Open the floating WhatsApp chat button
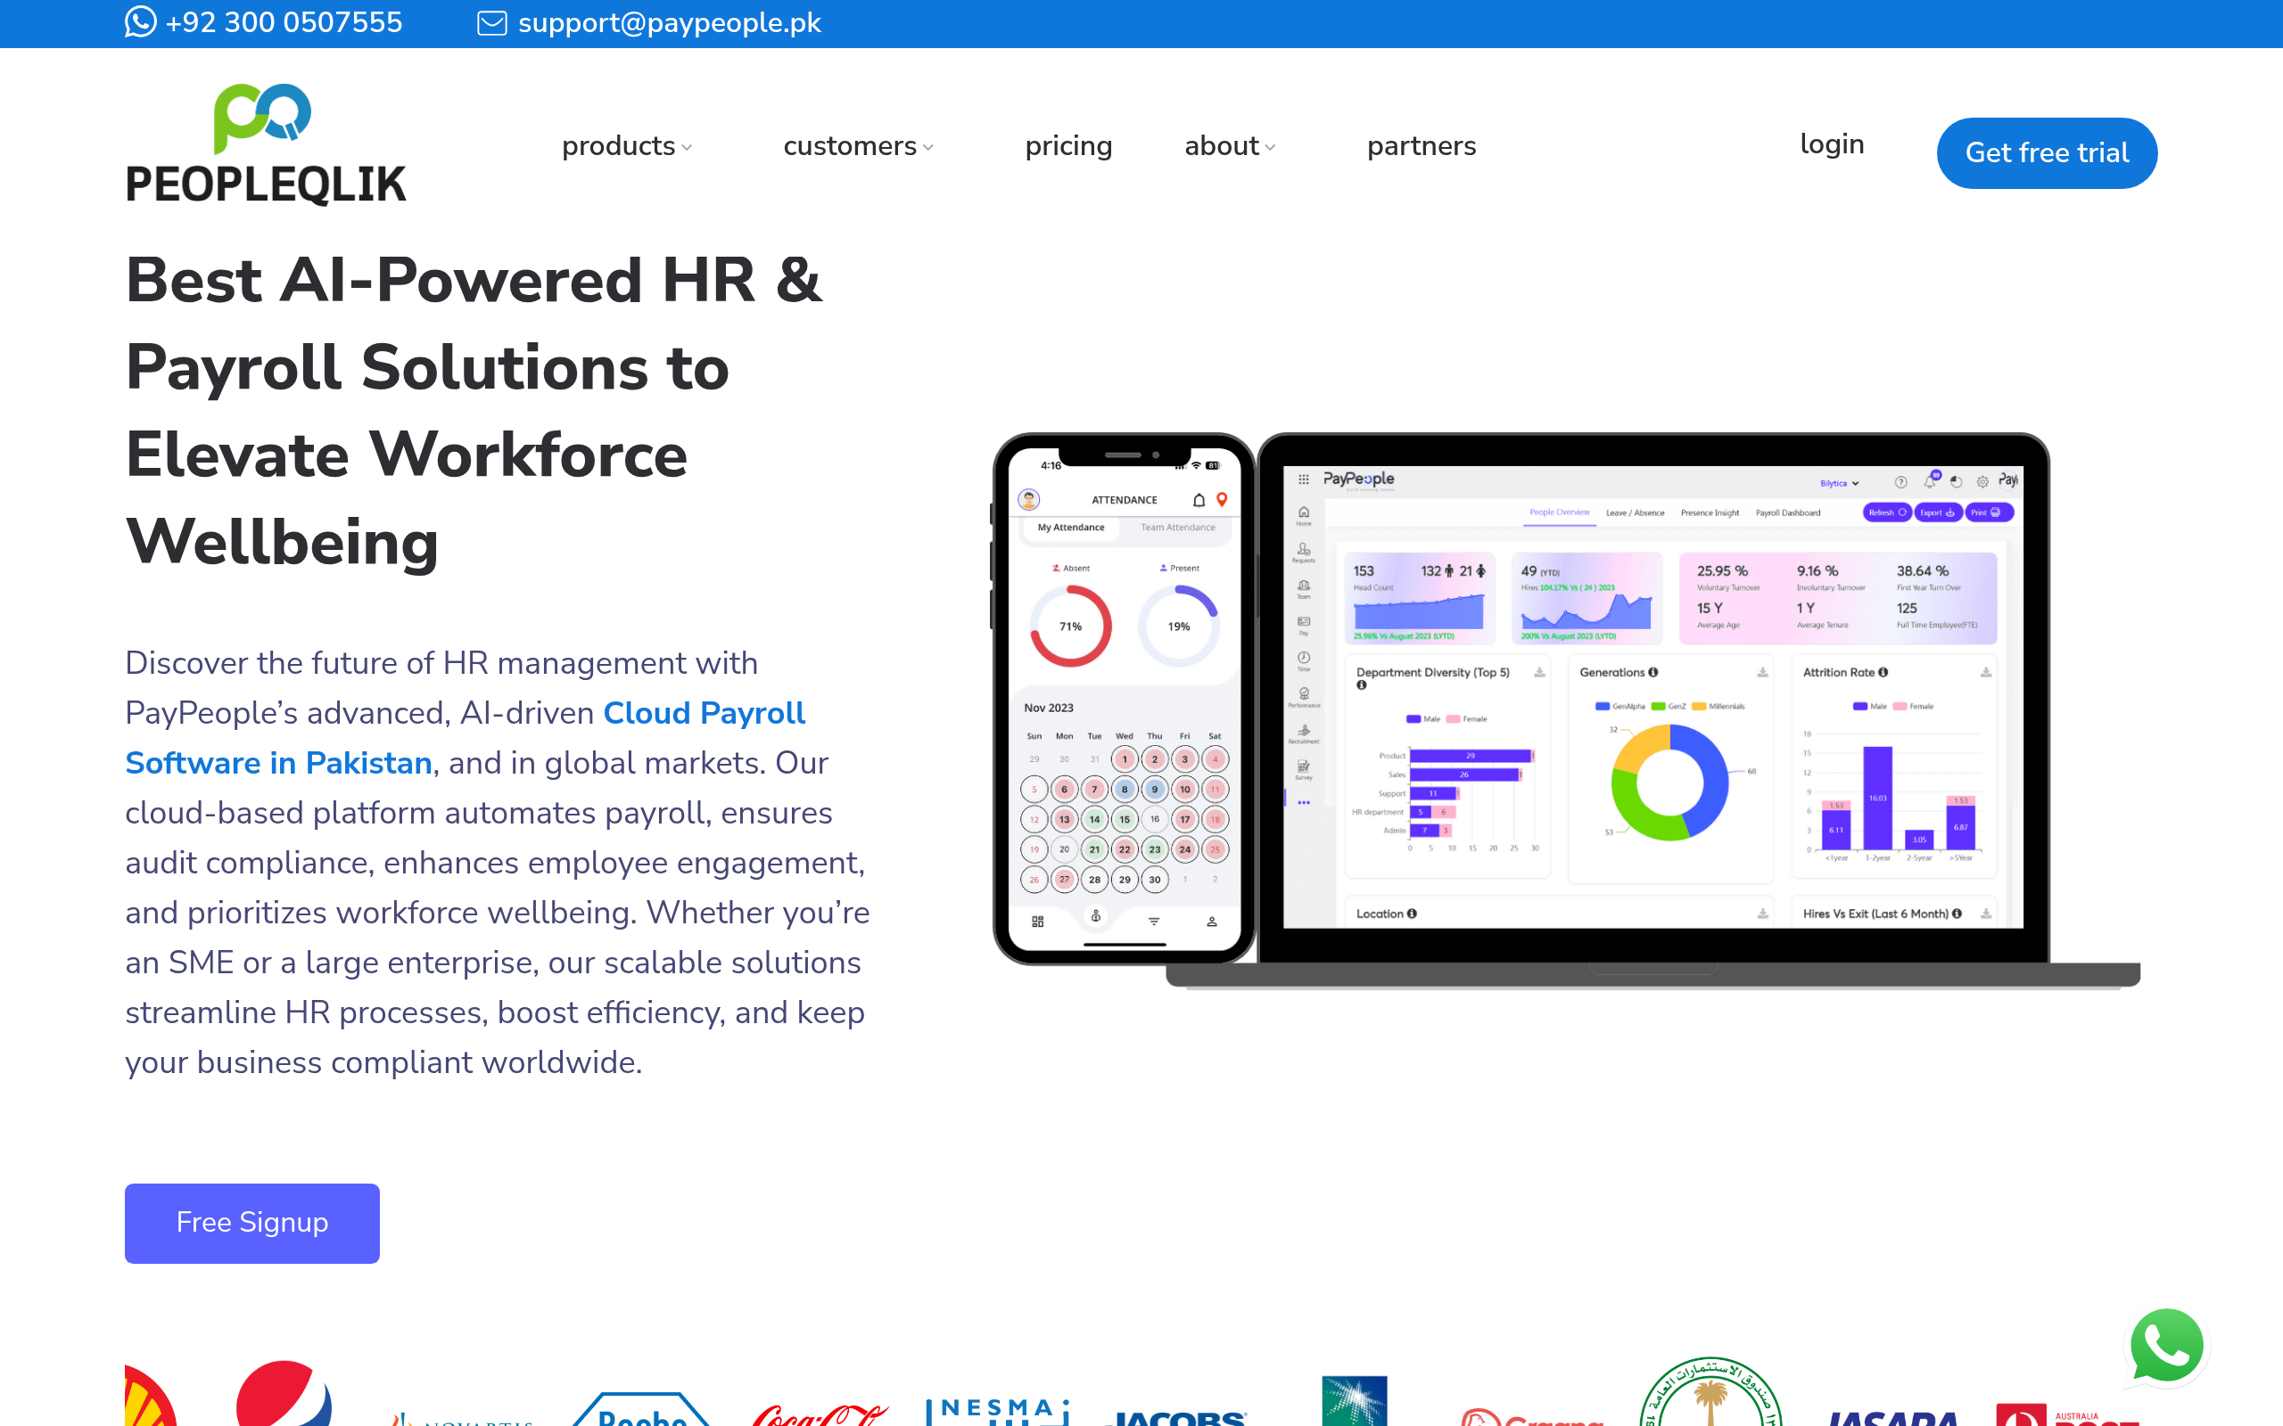Screen dimensions: 2283x1426 coord(2167,1346)
